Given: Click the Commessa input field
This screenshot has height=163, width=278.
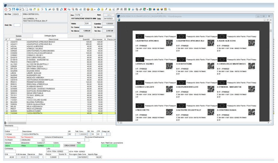Looking at the screenshot, I should [10, 152].
